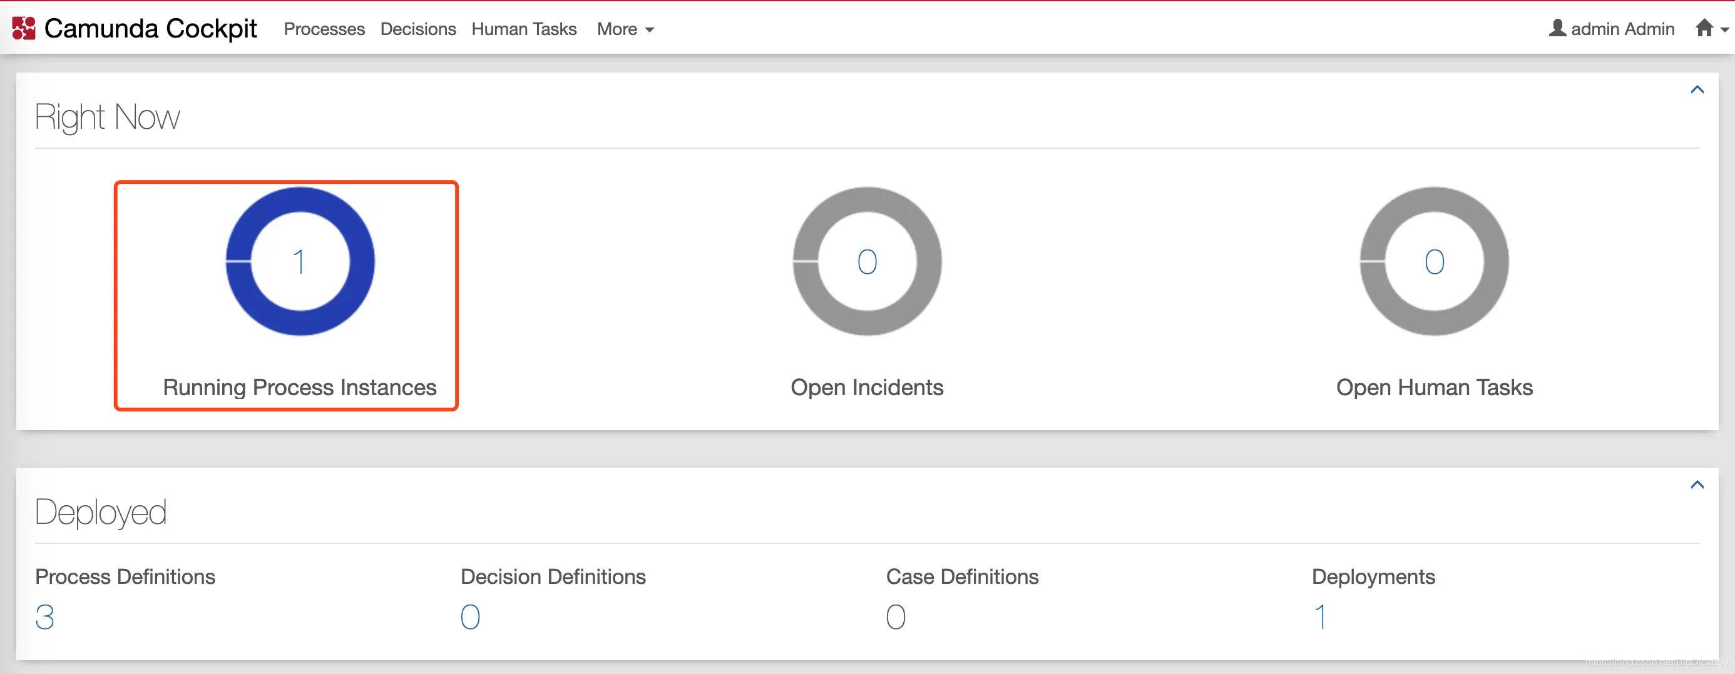Click the Camunda logo icon

24,28
